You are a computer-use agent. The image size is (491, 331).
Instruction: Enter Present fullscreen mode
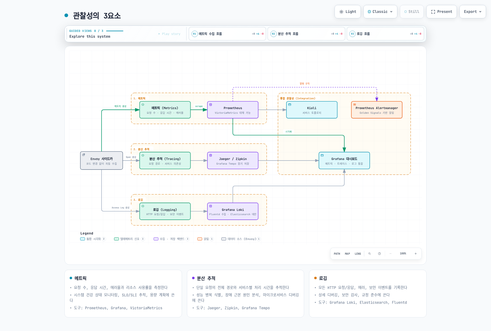(x=441, y=12)
